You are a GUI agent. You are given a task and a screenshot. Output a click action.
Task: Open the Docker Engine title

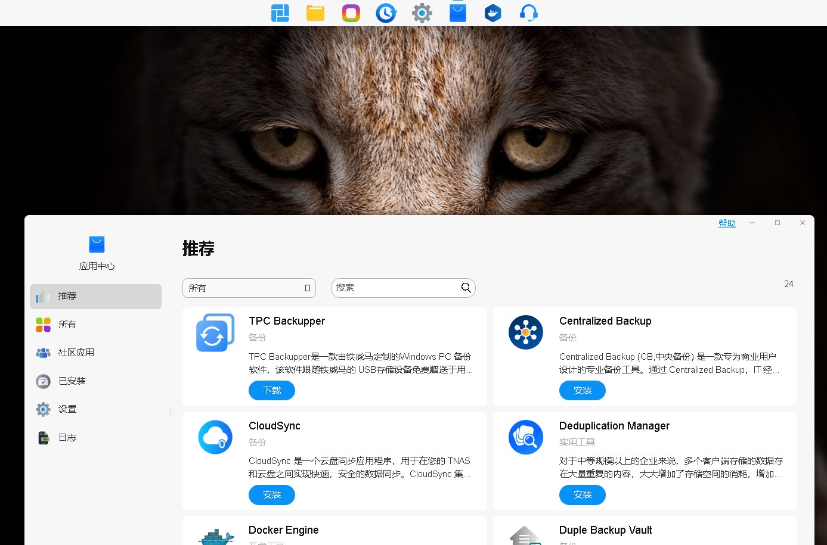[x=284, y=530]
